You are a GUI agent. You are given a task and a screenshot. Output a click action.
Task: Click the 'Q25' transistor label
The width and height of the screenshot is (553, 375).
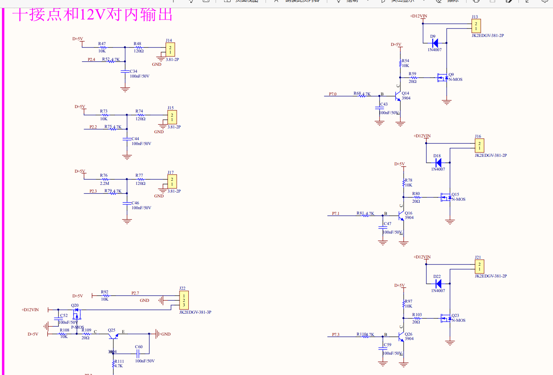[x=112, y=330]
